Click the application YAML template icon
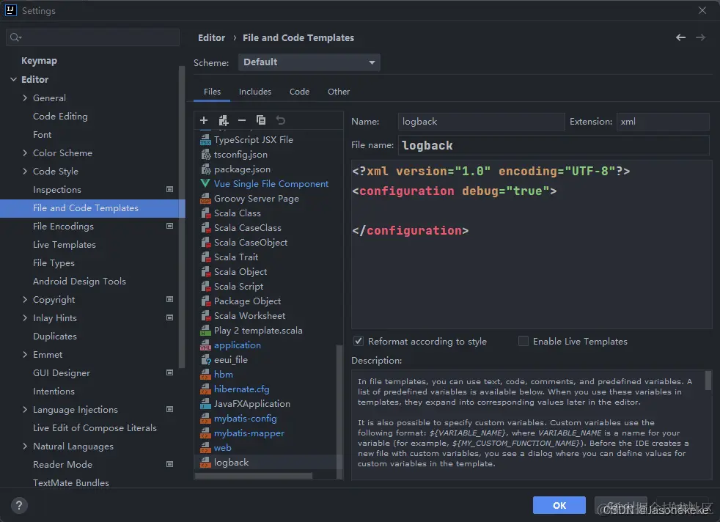 205,345
